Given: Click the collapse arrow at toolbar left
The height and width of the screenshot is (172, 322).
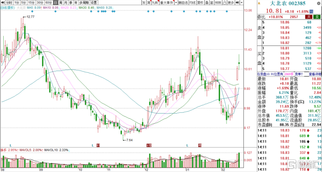Looking at the screenshot, I should [2, 2].
